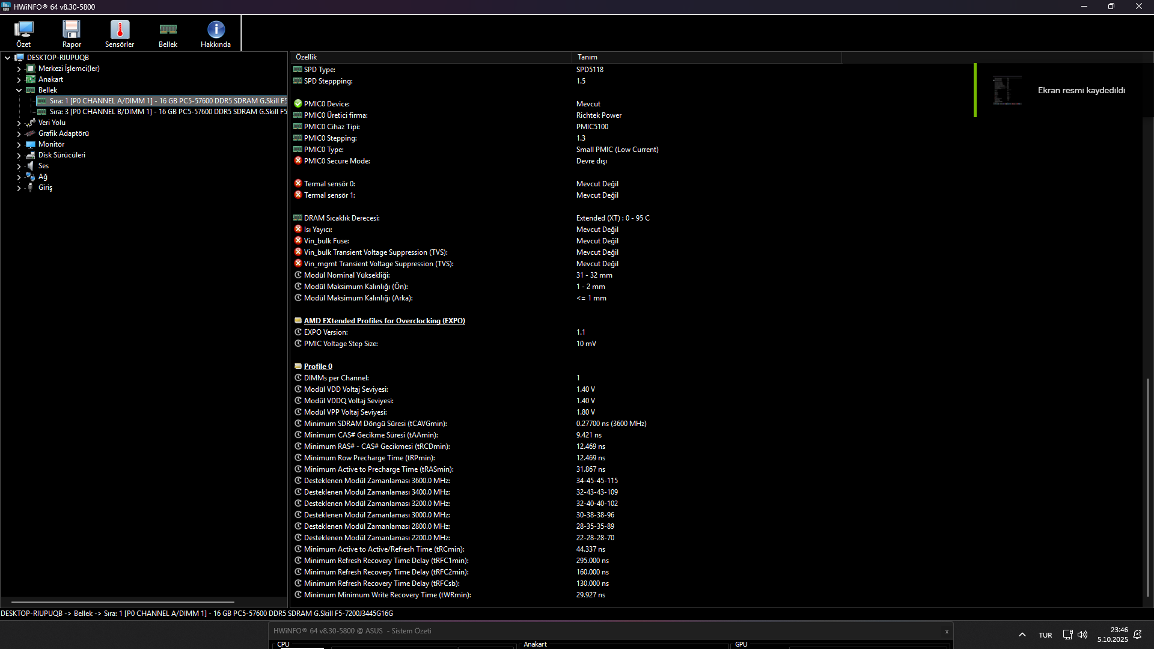Click the Ekran resmi kaydedildi notification text
This screenshot has width=1154, height=649.
coord(1081,90)
